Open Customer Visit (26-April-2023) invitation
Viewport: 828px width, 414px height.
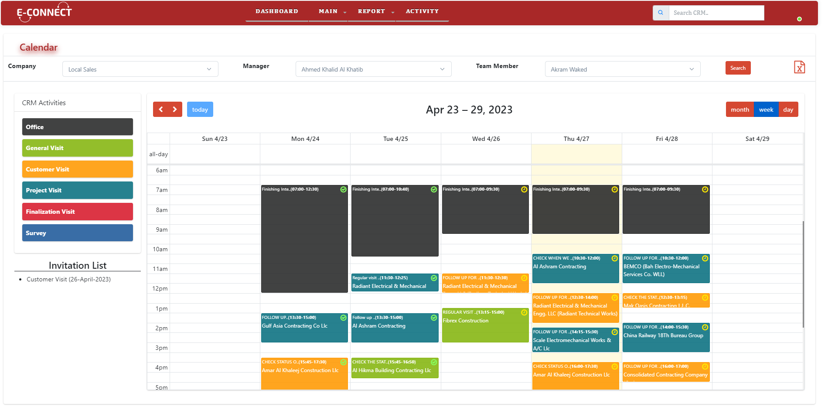68,279
